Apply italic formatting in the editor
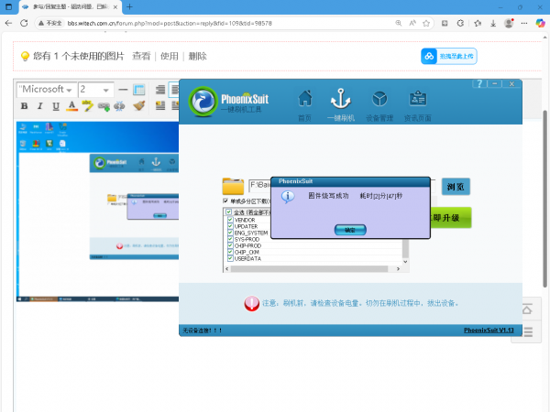Viewport: 550px width, 412px height. click(40, 106)
